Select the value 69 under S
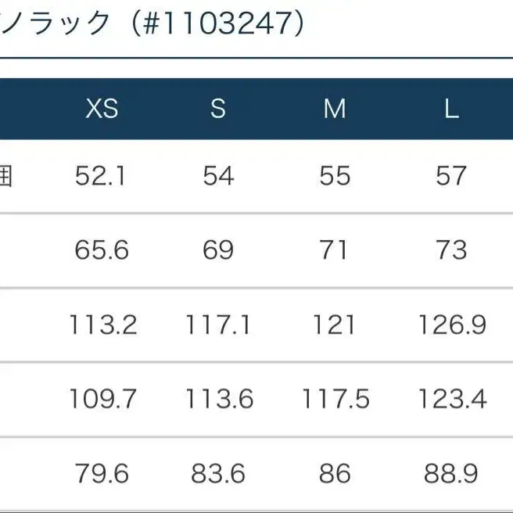This screenshot has width=513, height=513. [218, 250]
